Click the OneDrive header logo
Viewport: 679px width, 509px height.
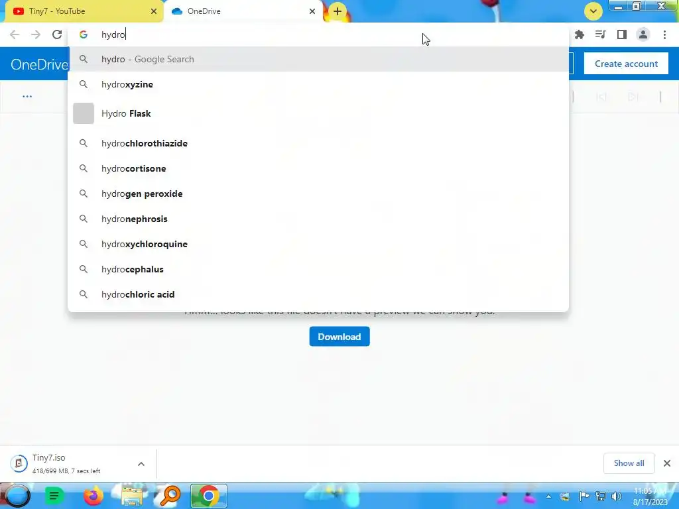tap(39, 64)
